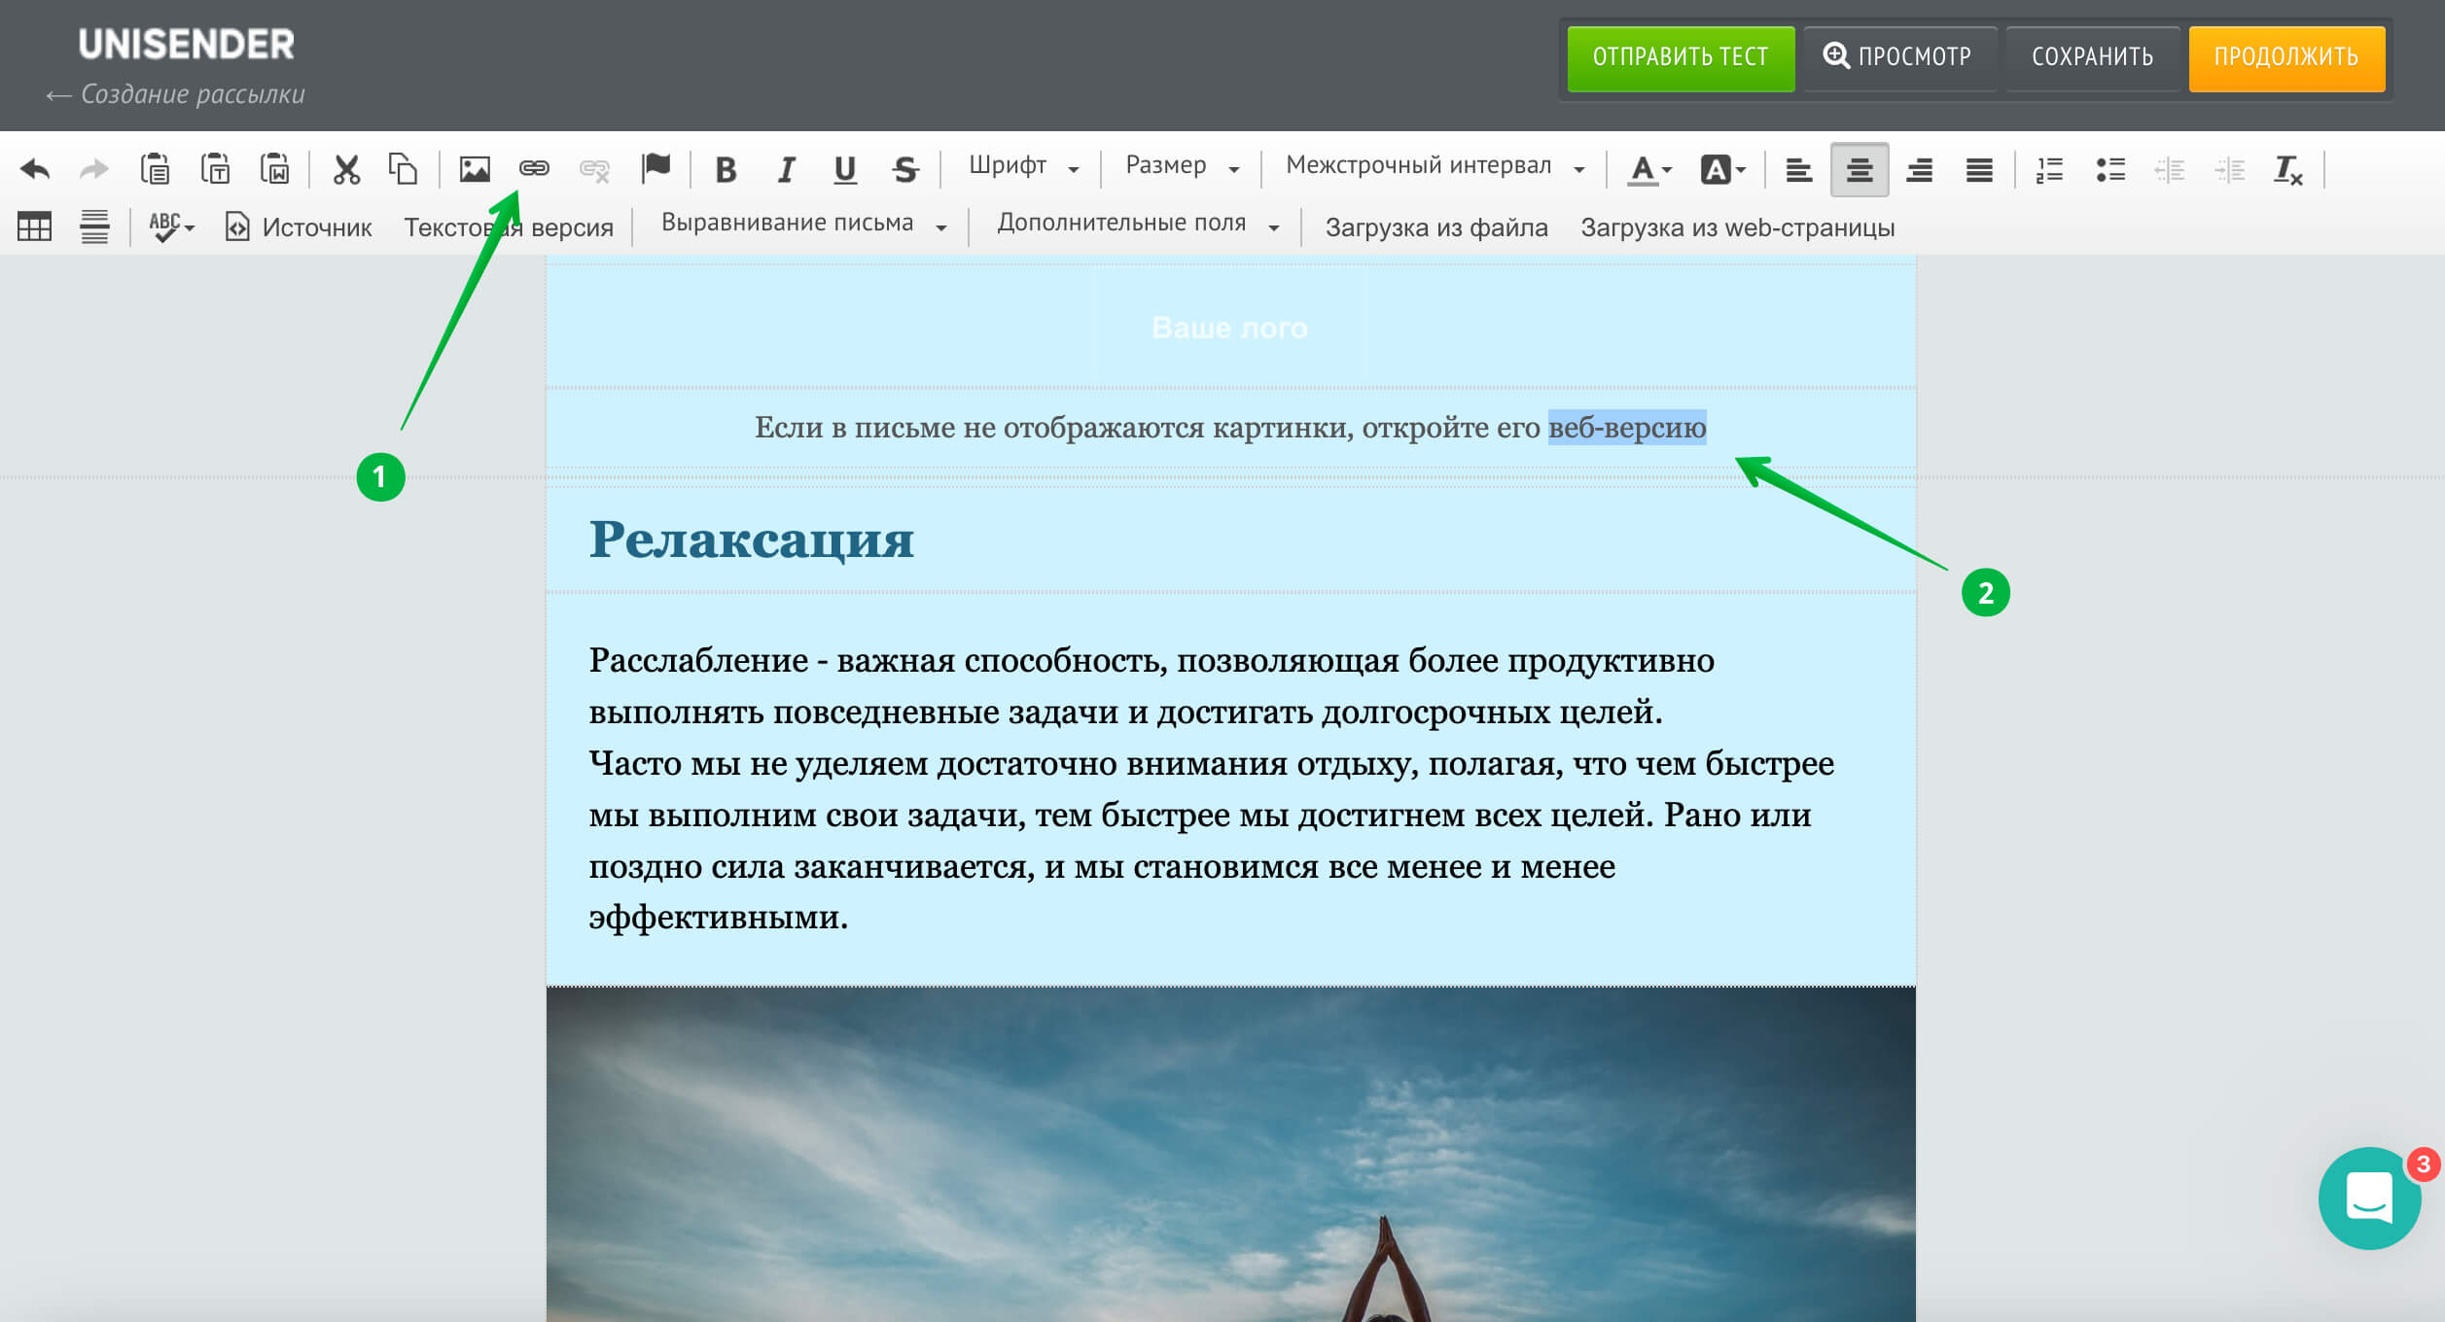Click Paste from Word icon

coord(275,169)
